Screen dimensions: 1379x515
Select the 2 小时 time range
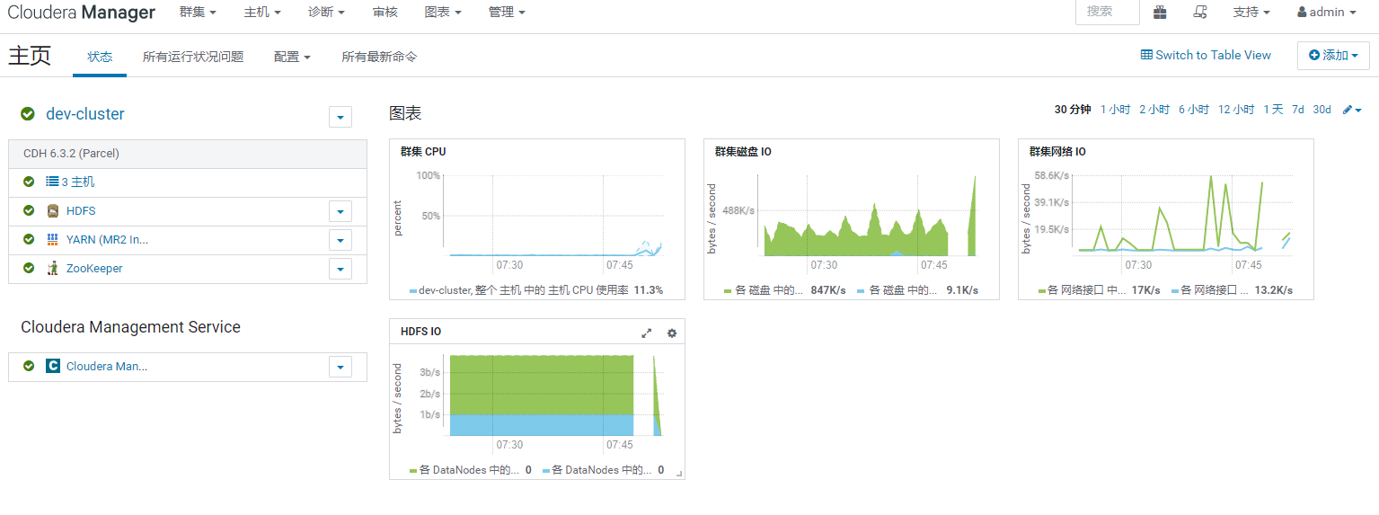click(x=1154, y=110)
